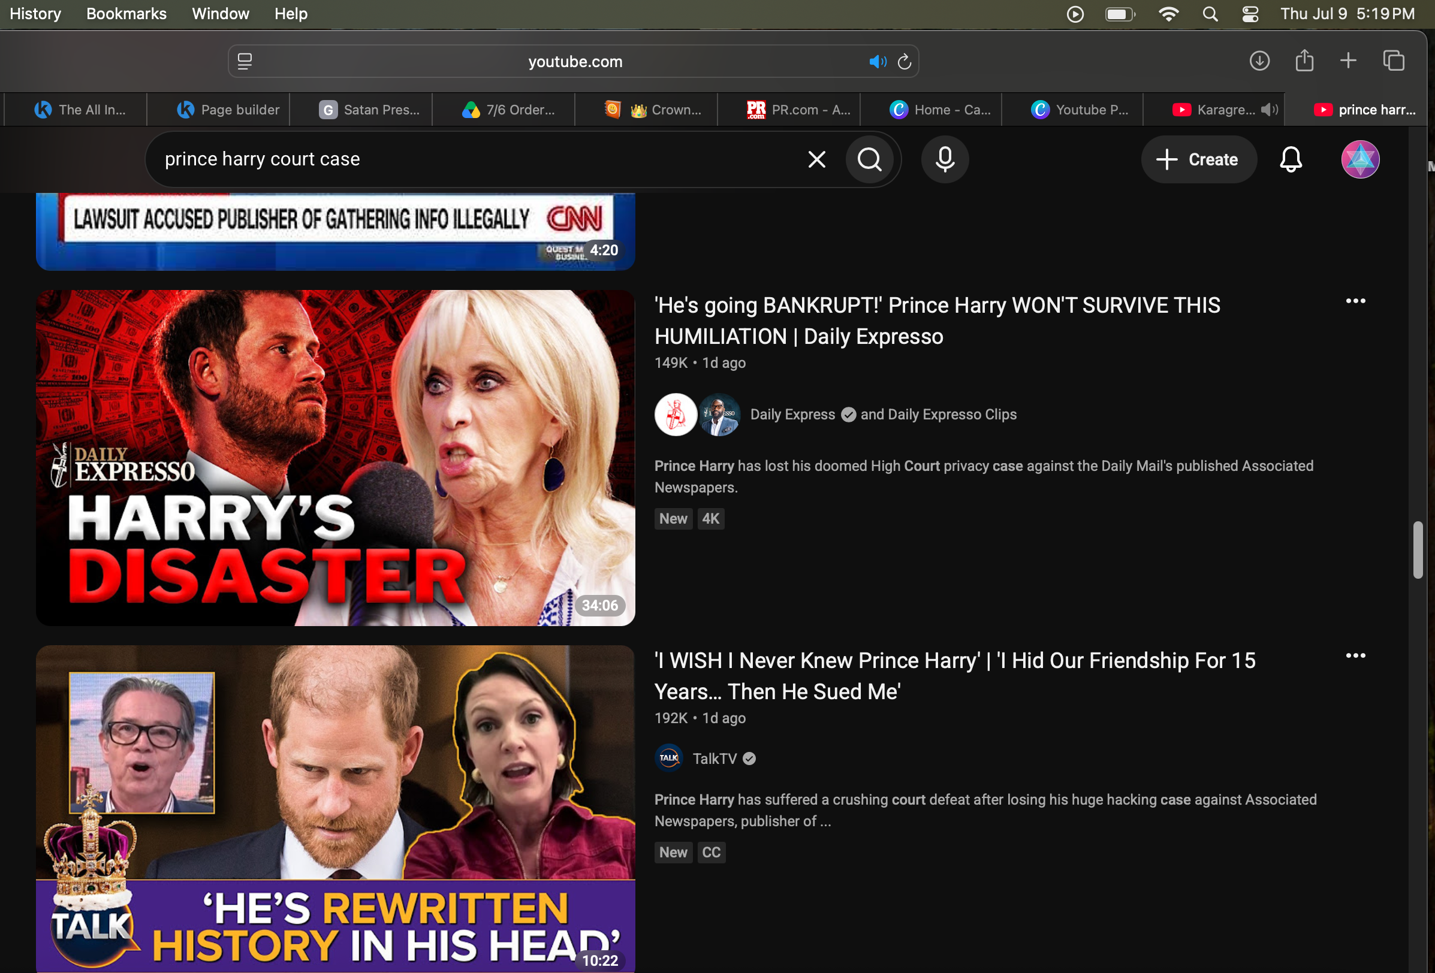
Task: Click the 4K badge on Daily Expresso video
Action: [711, 519]
